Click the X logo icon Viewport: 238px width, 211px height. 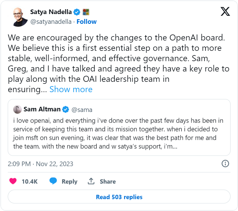(225, 11)
